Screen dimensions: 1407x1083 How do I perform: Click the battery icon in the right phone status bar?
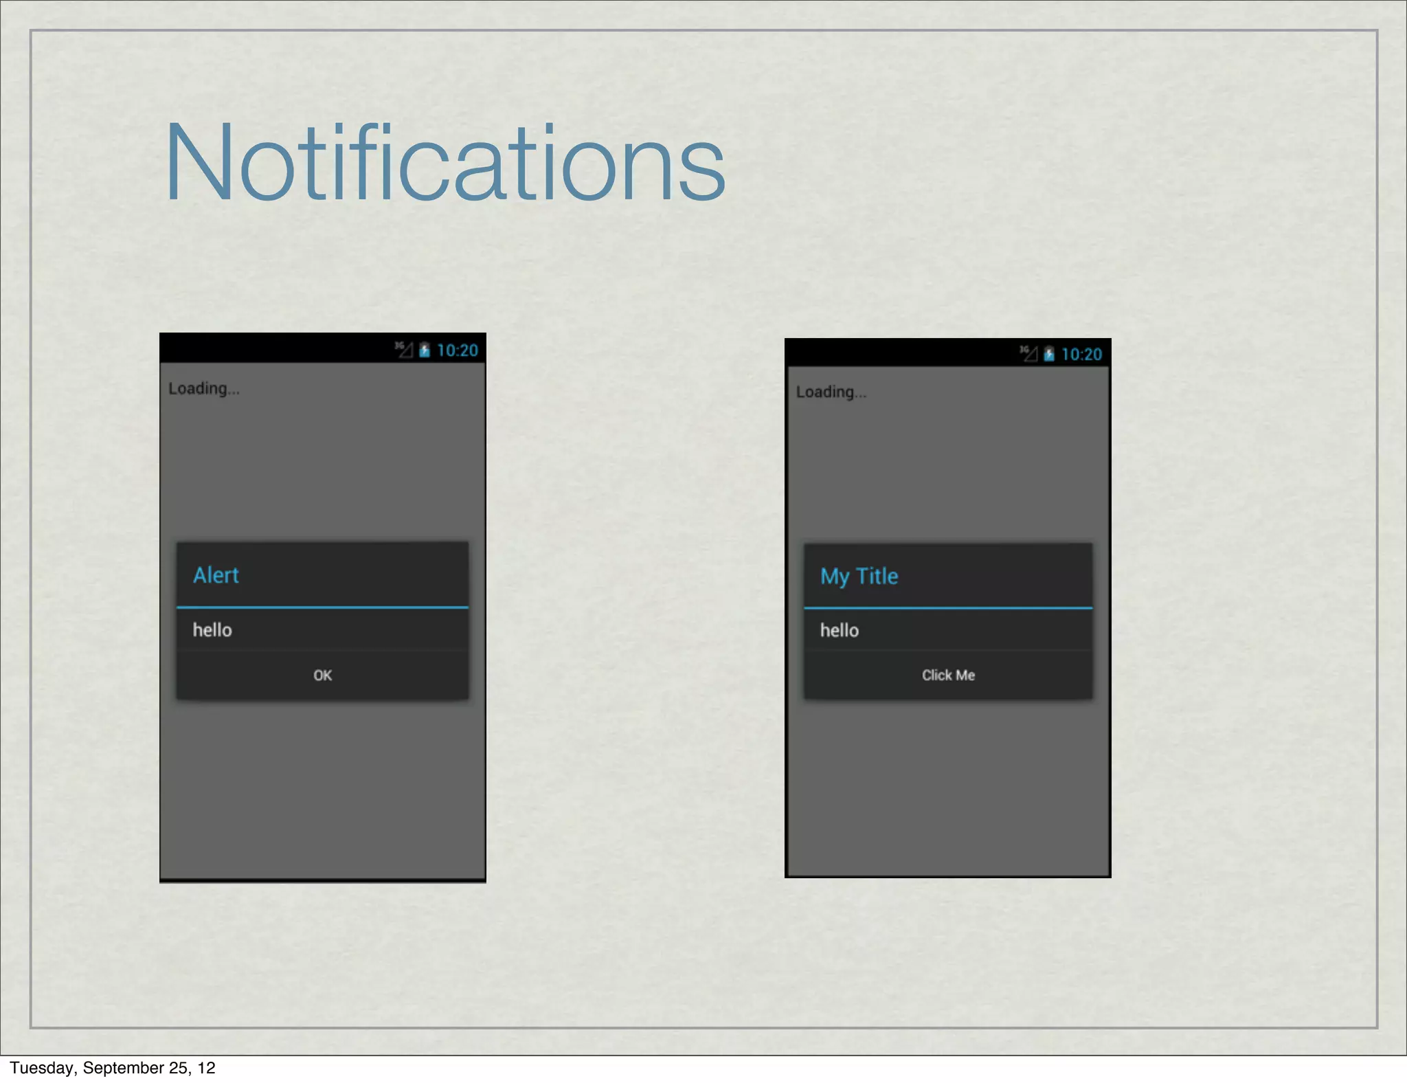click(x=1049, y=354)
